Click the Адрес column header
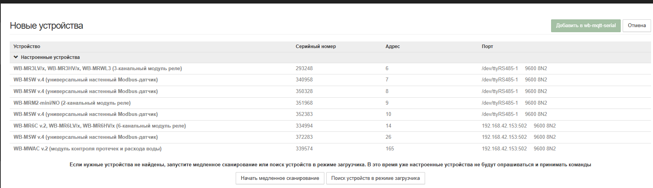 tap(392, 47)
